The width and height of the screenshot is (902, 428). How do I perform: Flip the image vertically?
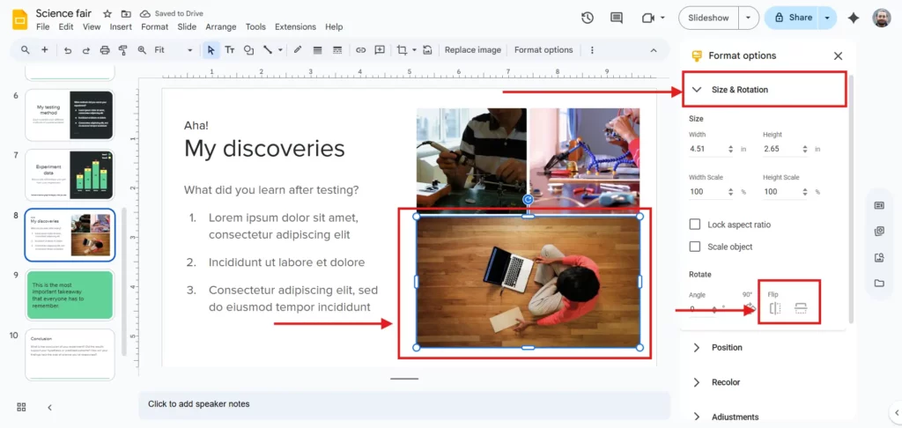pyautogui.click(x=801, y=308)
